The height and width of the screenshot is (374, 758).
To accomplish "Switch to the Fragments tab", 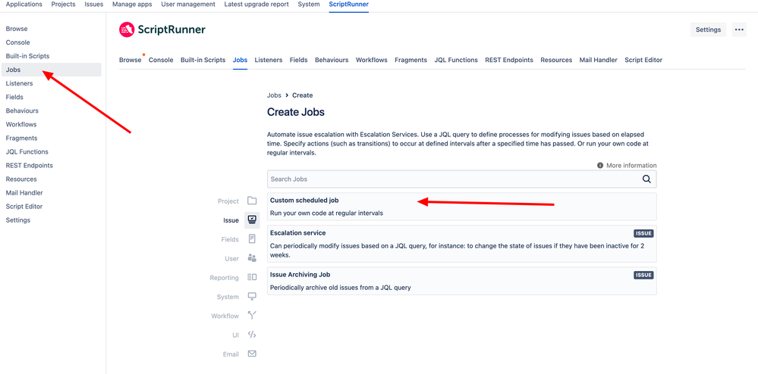I will (411, 61).
